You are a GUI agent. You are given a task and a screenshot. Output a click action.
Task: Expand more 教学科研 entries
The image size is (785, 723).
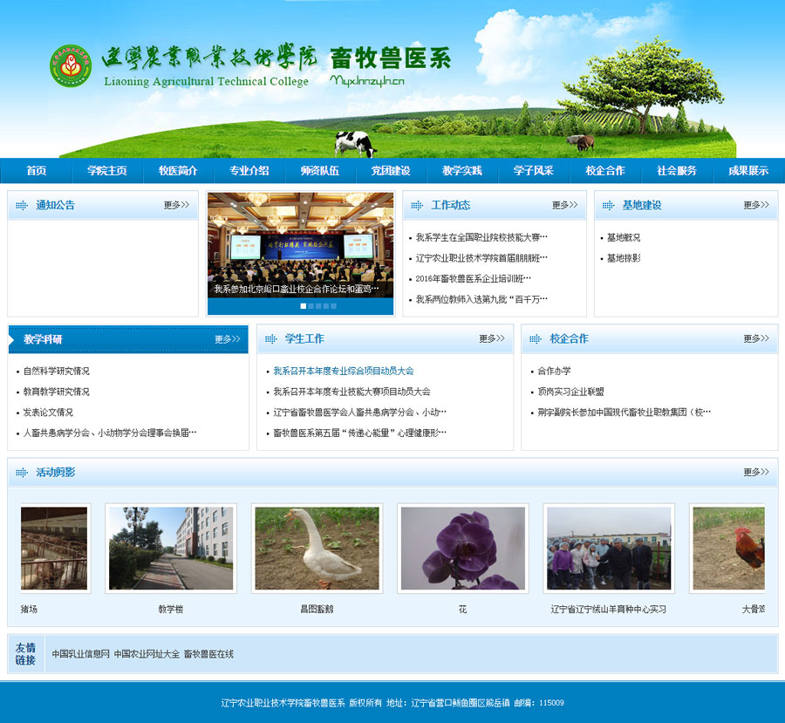pyautogui.click(x=228, y=339)
